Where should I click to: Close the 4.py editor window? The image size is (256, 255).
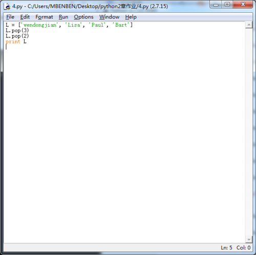click(243, 5)
